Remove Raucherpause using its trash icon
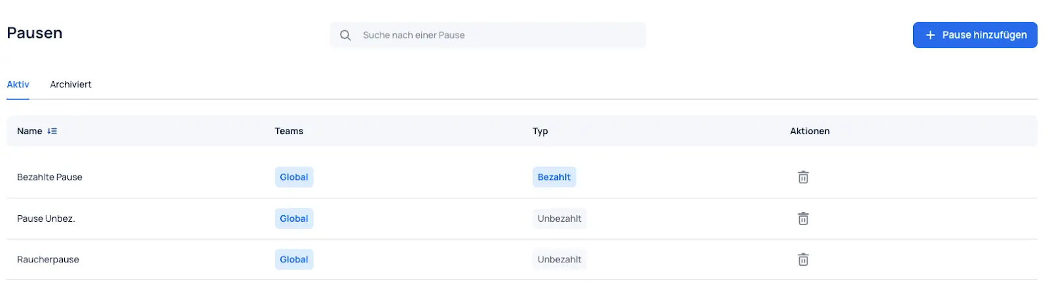The image size is (1048, 286). [803, 260]
